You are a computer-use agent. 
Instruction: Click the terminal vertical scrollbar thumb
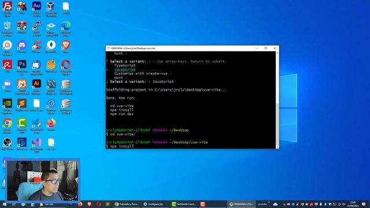pyautogui.click(x=277, y=124)
